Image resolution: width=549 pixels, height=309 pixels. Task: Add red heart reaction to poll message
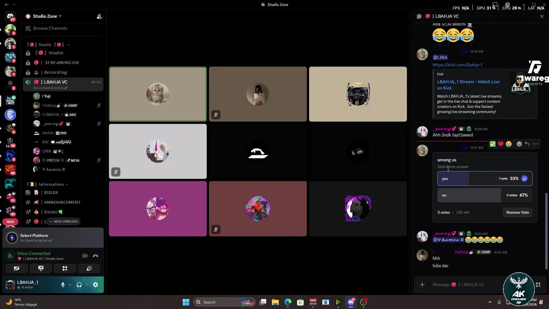point(501,144)
